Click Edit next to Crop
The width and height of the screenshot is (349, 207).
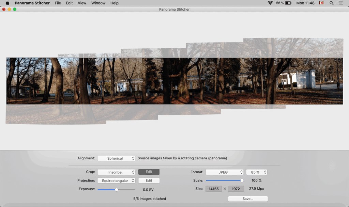149,172
